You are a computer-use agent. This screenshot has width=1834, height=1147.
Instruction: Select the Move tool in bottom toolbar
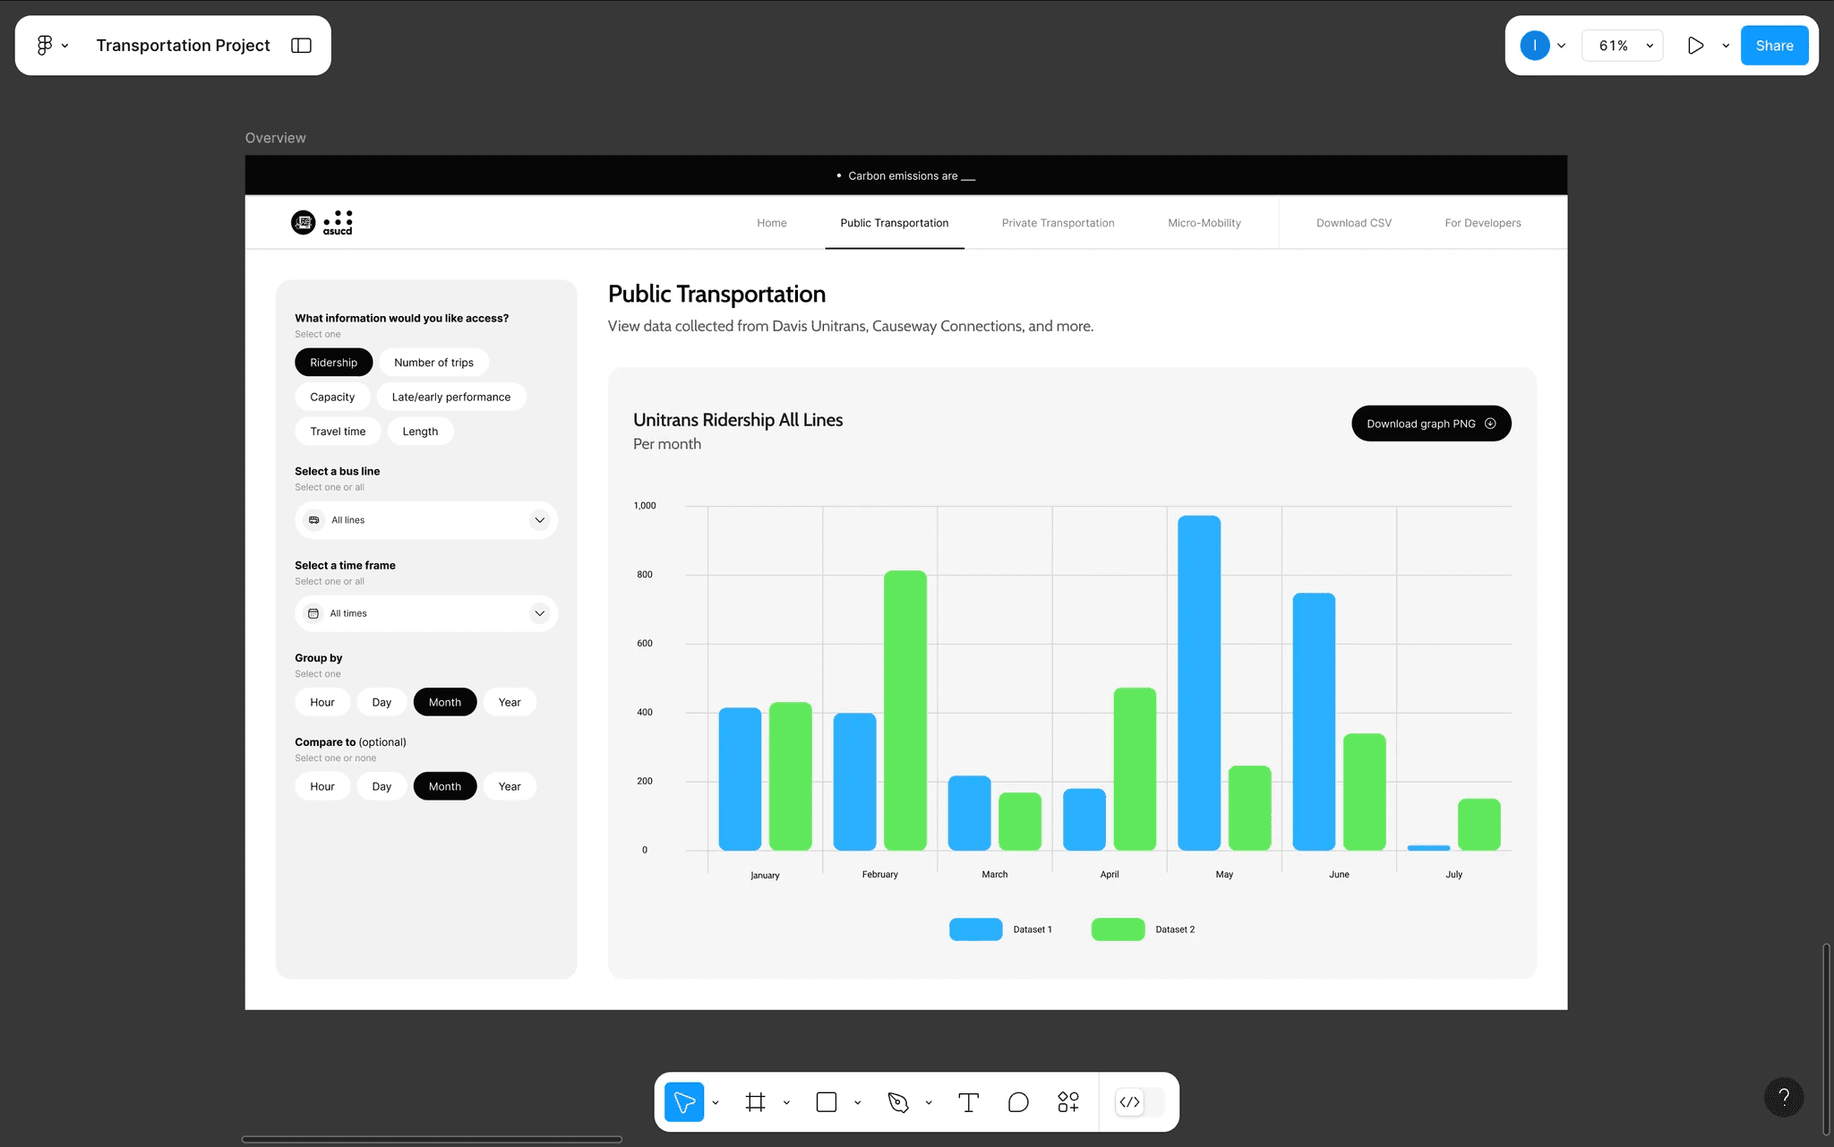684,1101
